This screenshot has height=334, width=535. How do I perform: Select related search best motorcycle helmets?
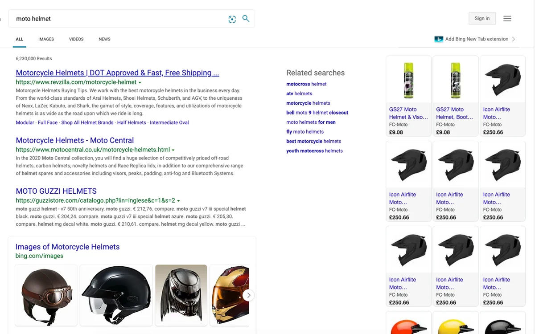[313, 141]
